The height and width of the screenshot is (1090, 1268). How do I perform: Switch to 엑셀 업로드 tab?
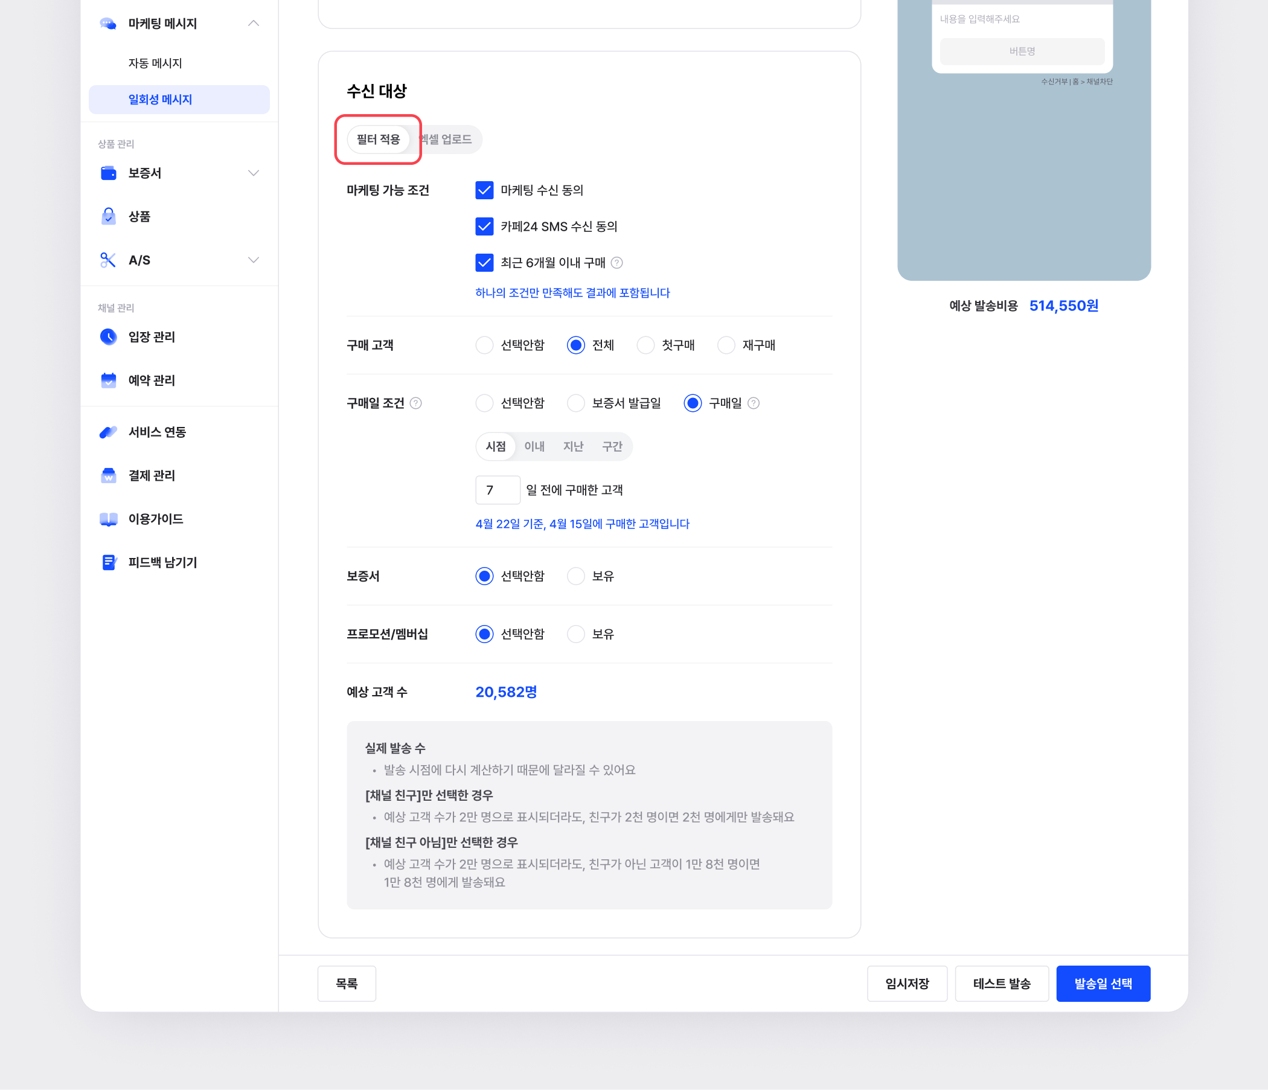pyautogui.click(x=448, y=139)
